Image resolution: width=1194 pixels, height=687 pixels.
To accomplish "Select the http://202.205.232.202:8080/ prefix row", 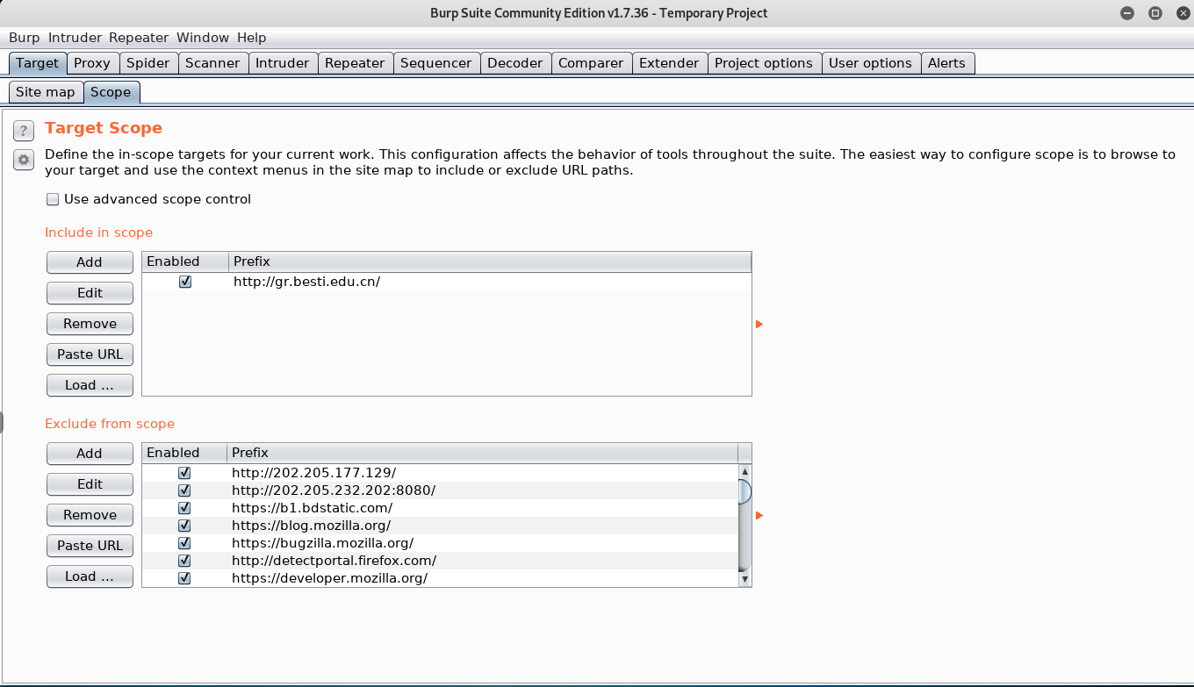I will [440, 490].
